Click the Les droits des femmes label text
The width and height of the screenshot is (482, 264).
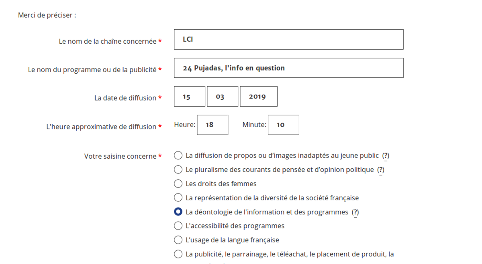point(221,184)
